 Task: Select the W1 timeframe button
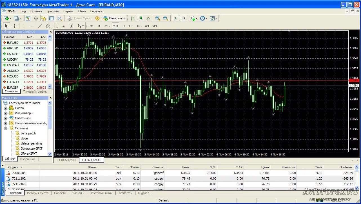point(147,26)
